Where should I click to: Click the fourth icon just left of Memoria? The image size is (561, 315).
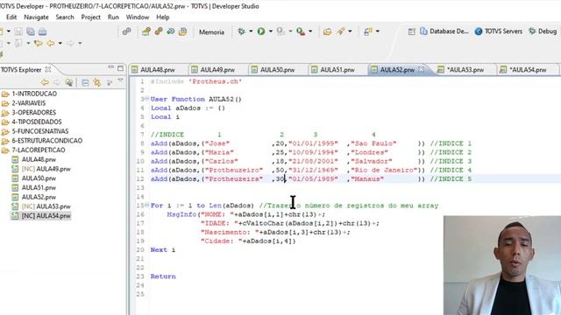183,31
